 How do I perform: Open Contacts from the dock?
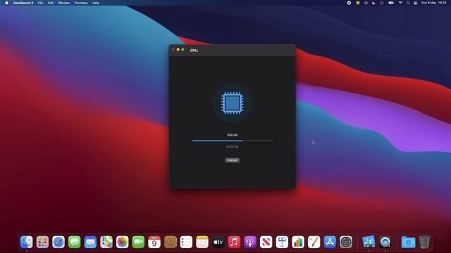(x=171, y=242)
